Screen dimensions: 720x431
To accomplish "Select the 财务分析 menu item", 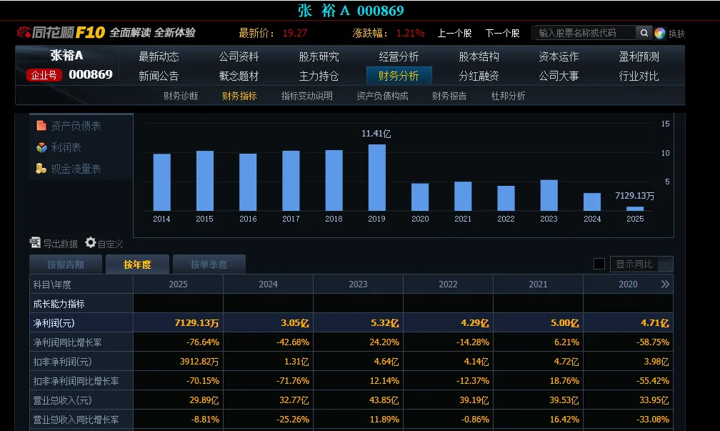I will point(399,76).
